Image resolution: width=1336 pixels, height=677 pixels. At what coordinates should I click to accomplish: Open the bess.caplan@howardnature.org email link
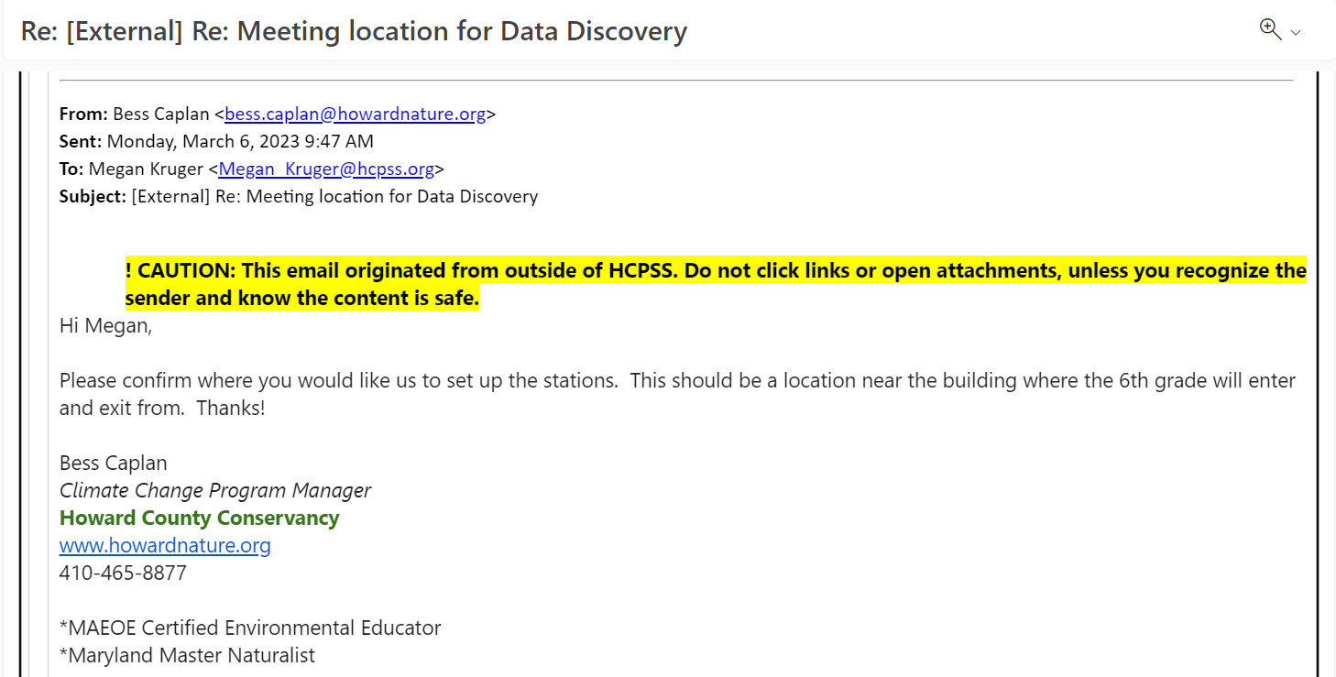pyautogui.click(x=356, y=115)
